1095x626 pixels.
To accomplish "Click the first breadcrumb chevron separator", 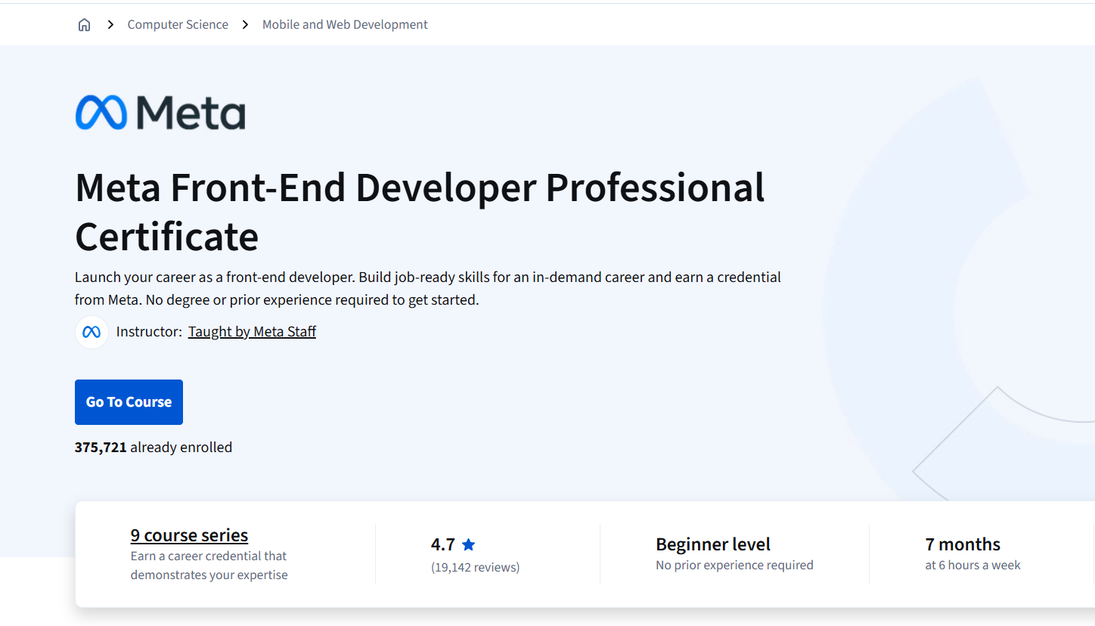I will (110, 23).
